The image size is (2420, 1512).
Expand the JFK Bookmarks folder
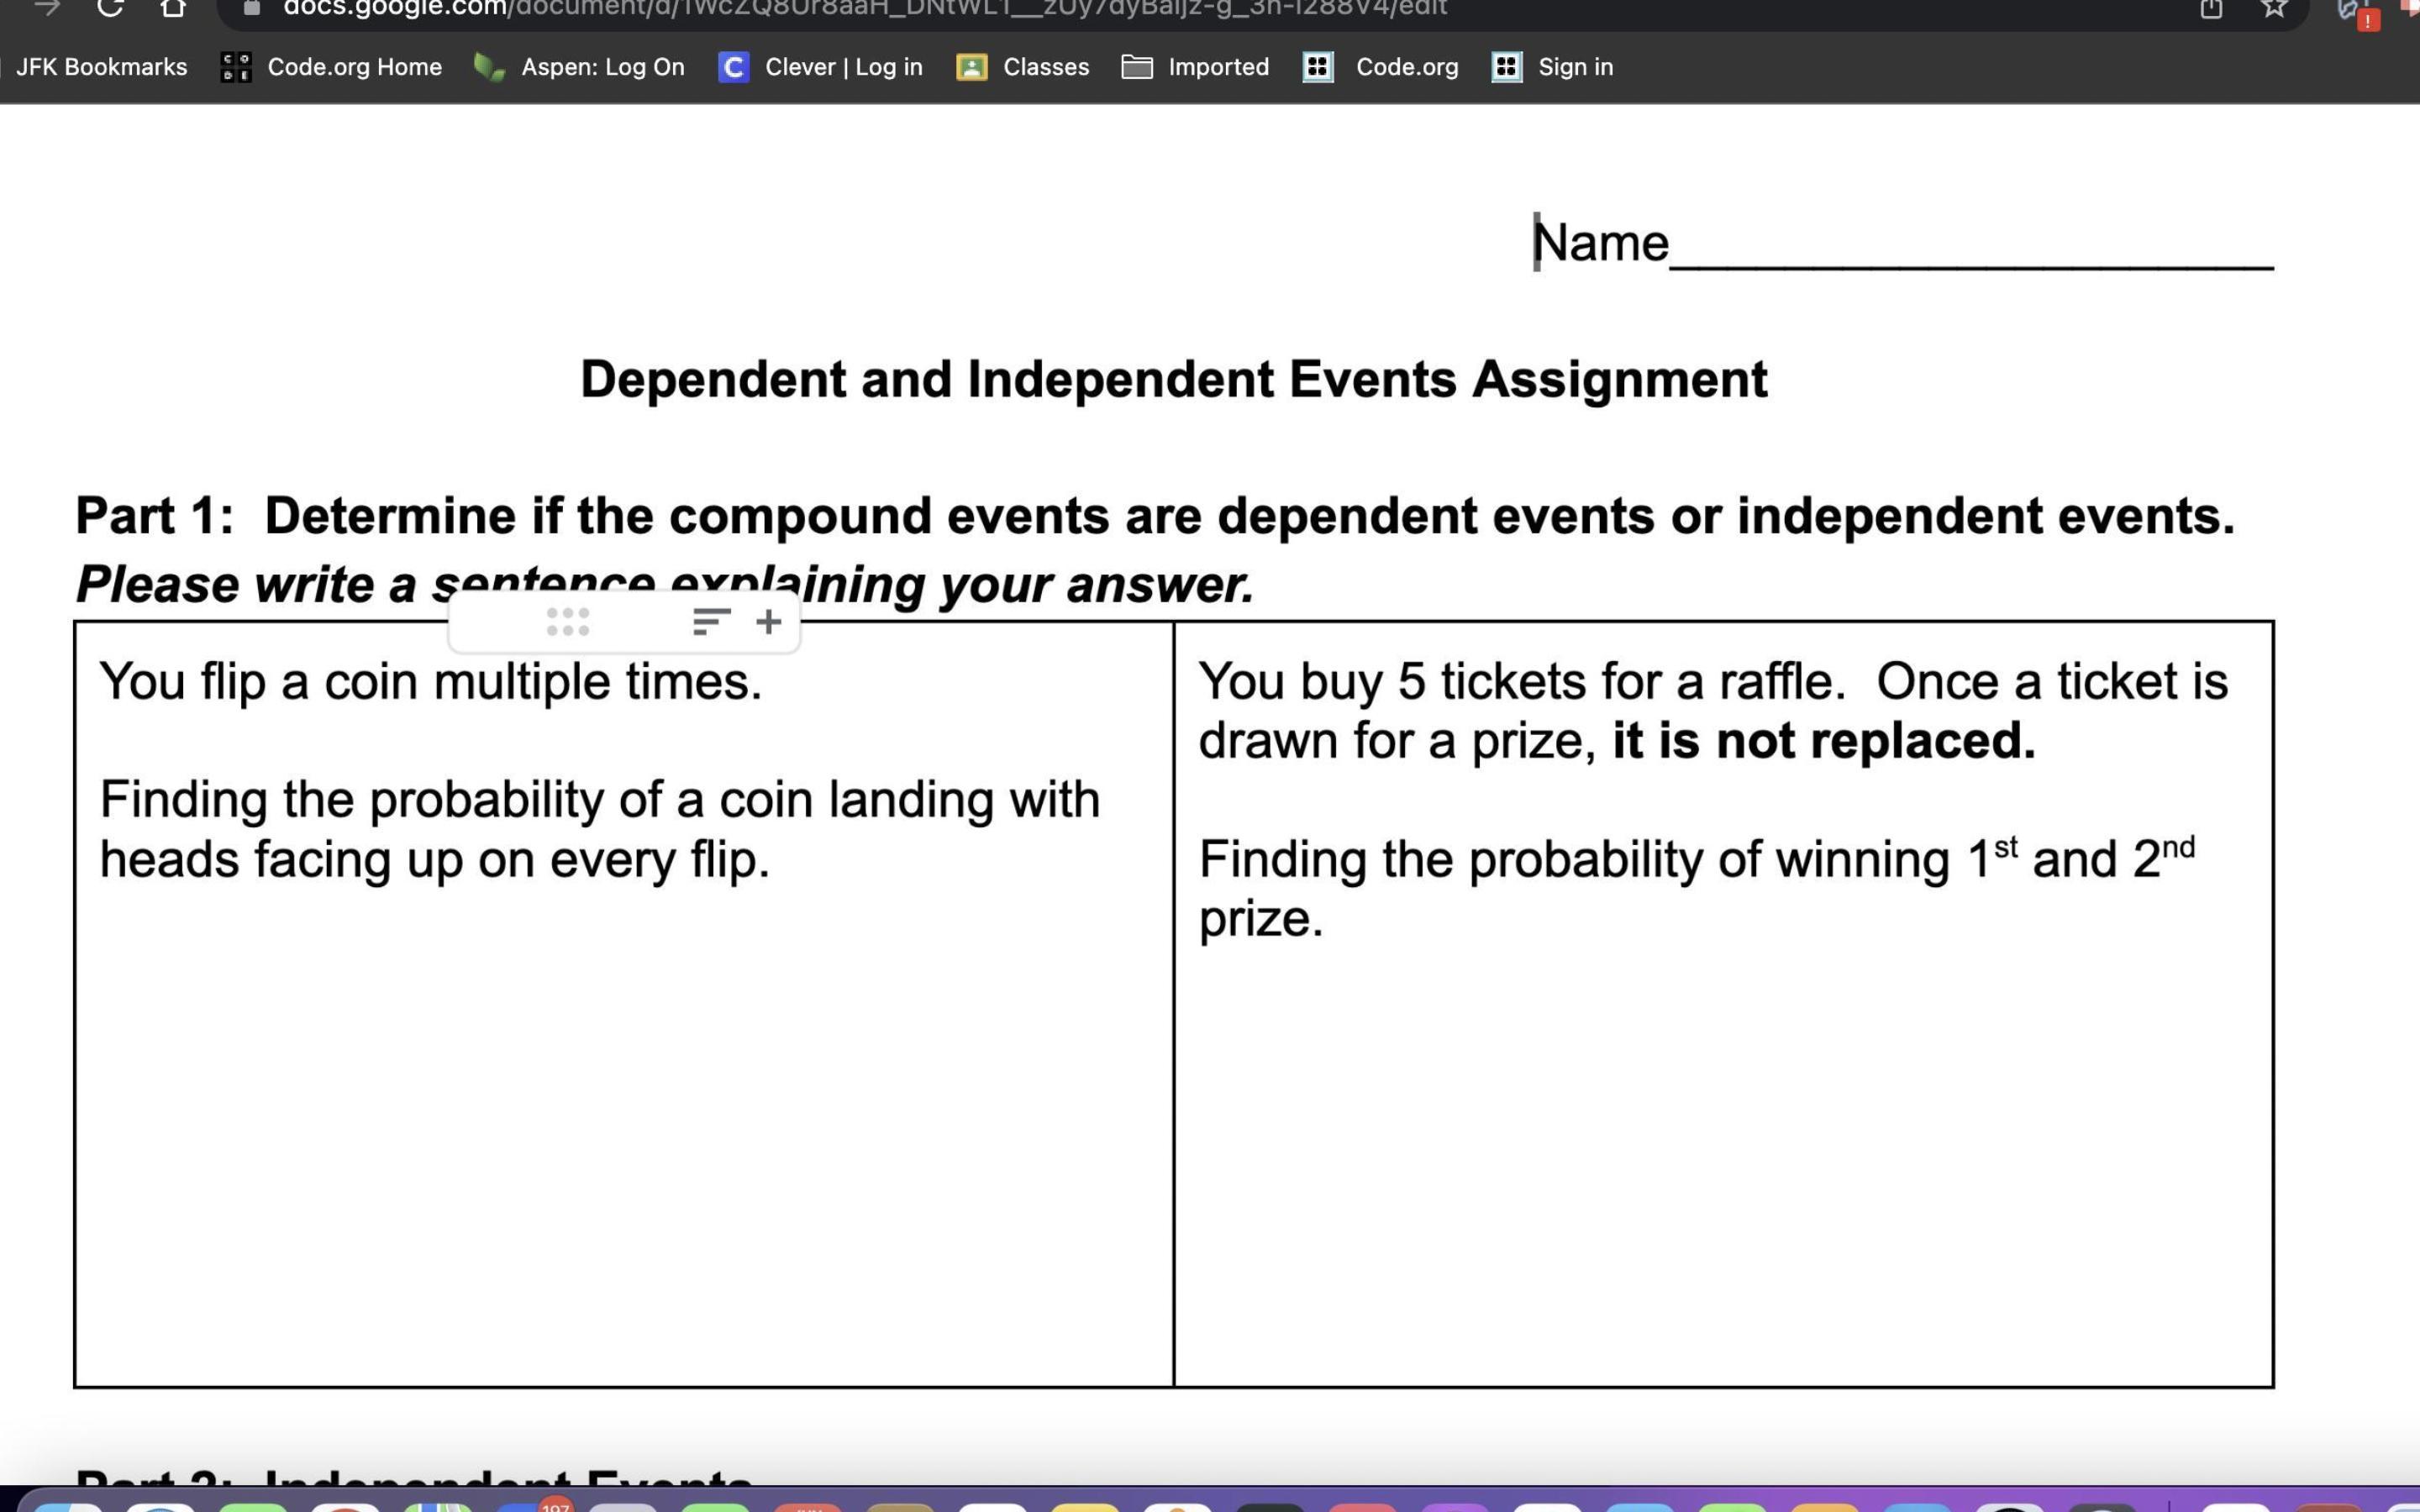(100, 67)
